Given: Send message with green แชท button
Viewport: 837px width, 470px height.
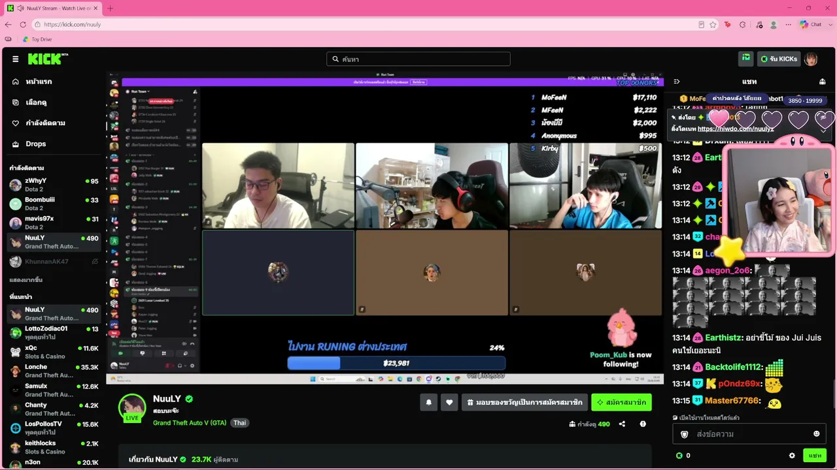Looking at the screenshot, I should (815, 456).
